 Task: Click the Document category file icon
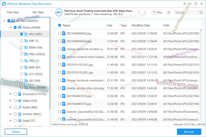click(19, 94)
